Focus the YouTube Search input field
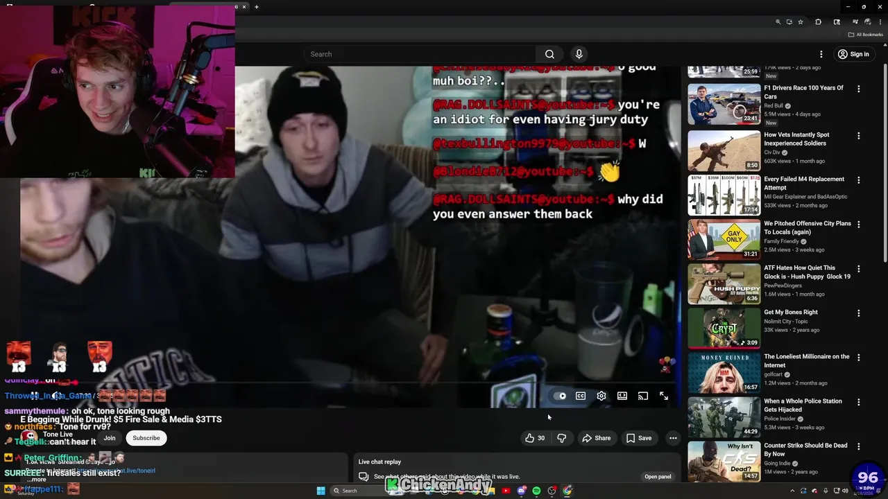 pos(419,54)
